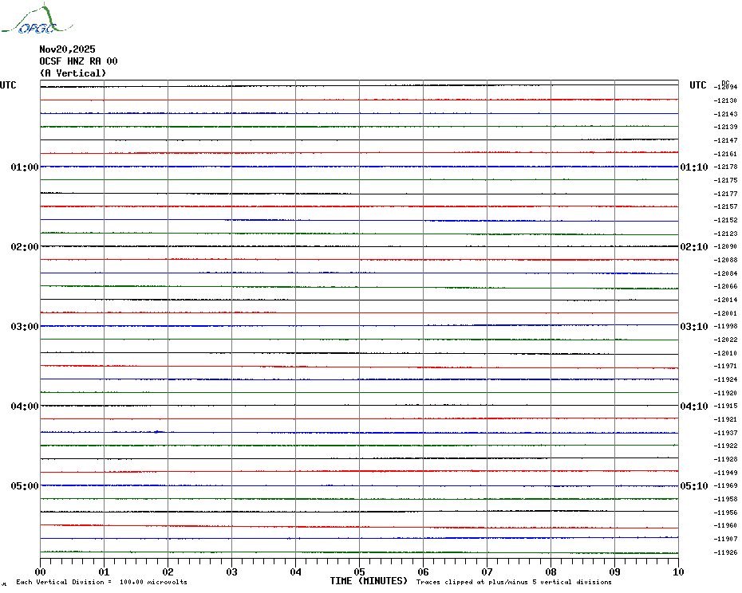Select the 03:00 time marker on left
Viewport: 742px width, 593px height.
point(25,327)
